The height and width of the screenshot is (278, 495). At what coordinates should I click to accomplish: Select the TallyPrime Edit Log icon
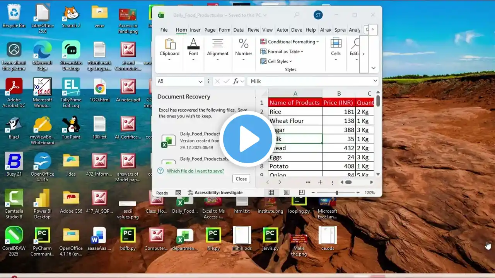coord(71,93)
